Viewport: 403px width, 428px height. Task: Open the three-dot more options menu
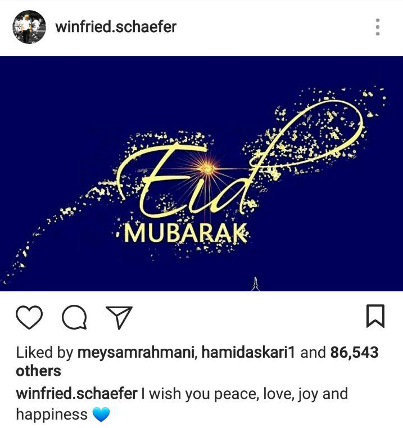tap(378, 27)
